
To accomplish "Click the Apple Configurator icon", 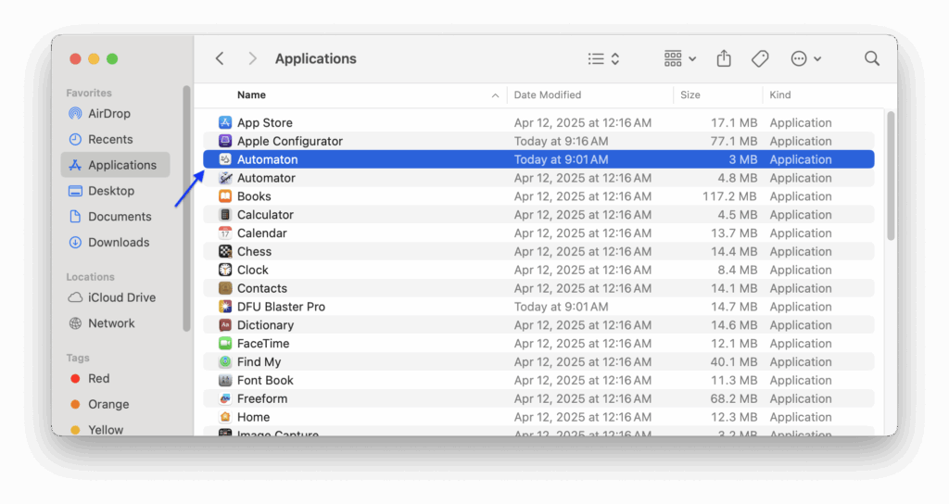I will tap(225, 141).
